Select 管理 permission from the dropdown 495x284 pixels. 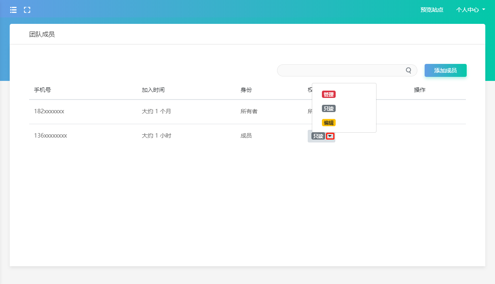pos(328,95)
